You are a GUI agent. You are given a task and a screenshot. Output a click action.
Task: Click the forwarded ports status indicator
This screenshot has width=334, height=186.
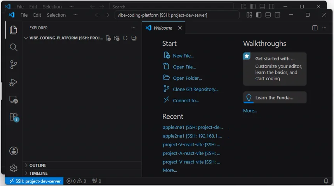97,181
